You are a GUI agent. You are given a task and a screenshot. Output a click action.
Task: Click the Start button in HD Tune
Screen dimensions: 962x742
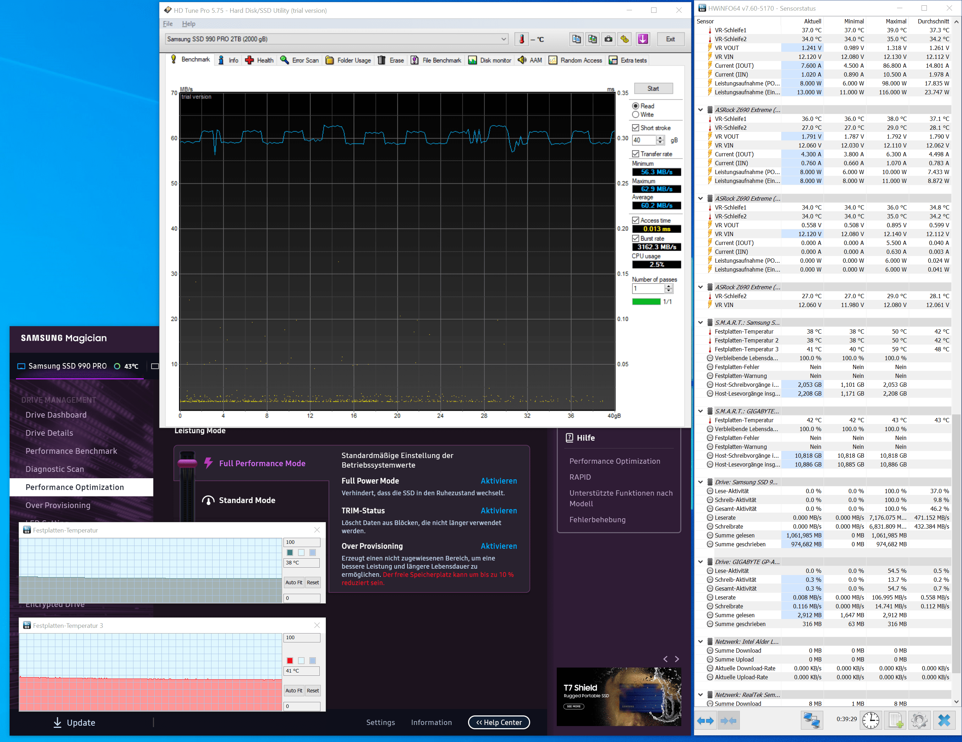point(653,89)
